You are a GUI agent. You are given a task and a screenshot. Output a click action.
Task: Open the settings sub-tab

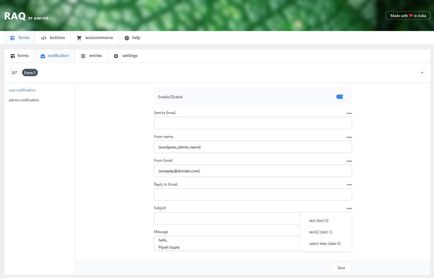click(125, 56)
